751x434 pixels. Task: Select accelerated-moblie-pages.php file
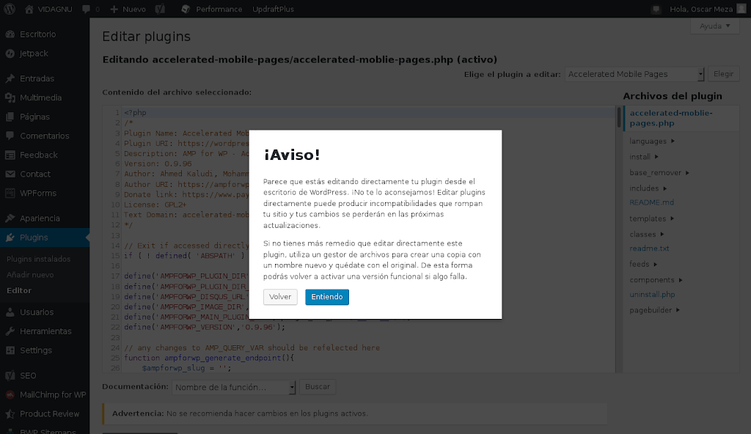[671, 118]
